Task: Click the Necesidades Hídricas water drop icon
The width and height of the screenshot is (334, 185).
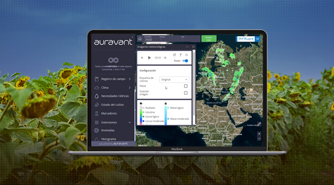Action: (97, 96)
